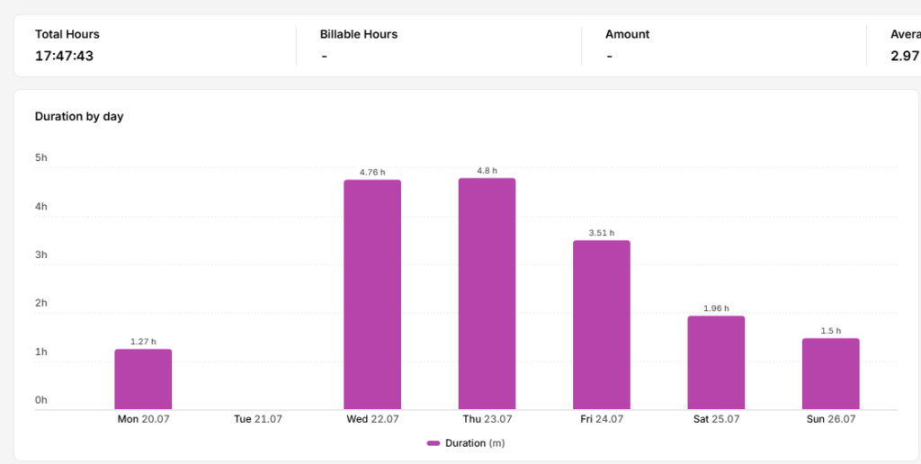
Task: Click the Billable Hours stat heading
Action: 359,34
